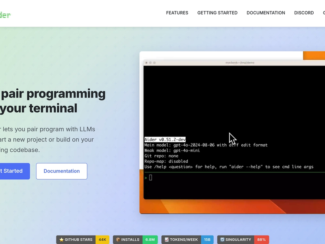Select the yellow 44K stars count
This screenshot has width=325, height=244.
[x=102, y=240]
